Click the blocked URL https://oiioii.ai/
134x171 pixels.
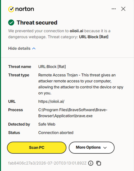(x=51, y=102)
